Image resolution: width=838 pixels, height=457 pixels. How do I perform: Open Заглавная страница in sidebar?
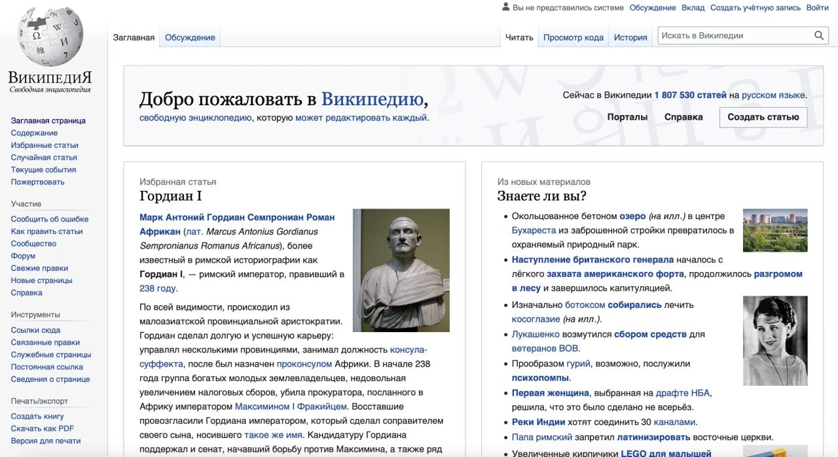pyautogui.click(x=48, y=120)
